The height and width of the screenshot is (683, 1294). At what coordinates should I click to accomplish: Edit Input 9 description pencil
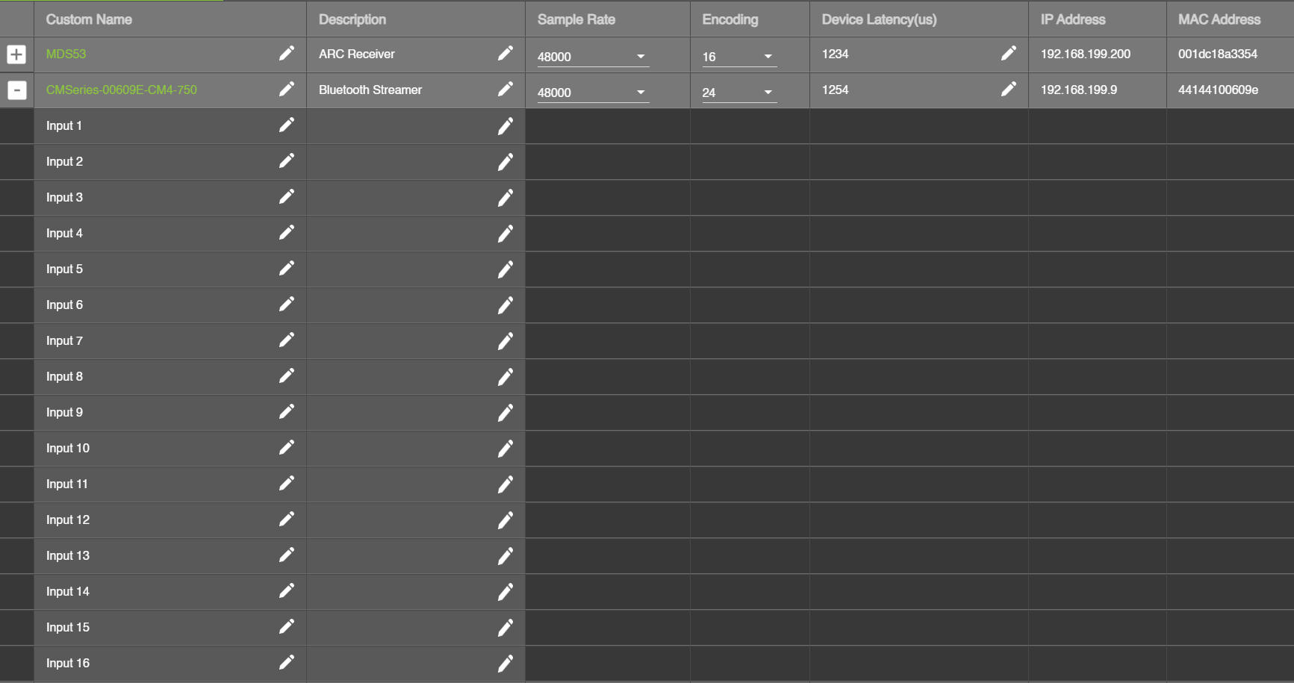pos(506,413)
